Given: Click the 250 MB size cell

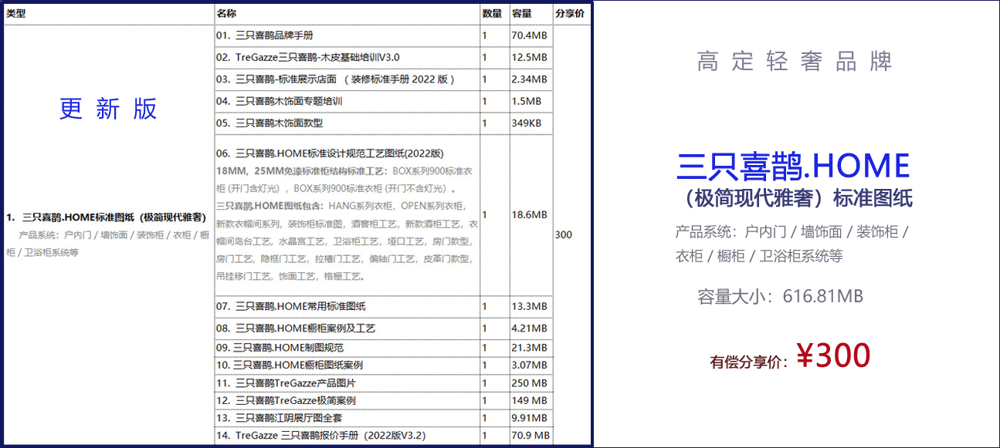Looking at the screenshot, I should [529, 383].
